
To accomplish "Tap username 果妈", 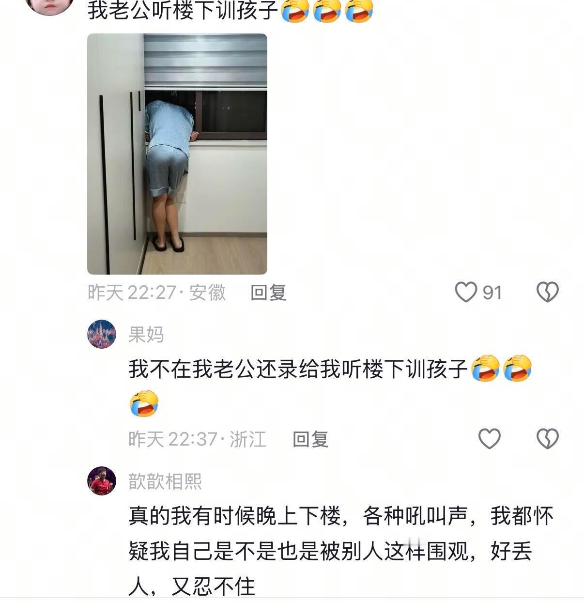I will click(146, 335).
